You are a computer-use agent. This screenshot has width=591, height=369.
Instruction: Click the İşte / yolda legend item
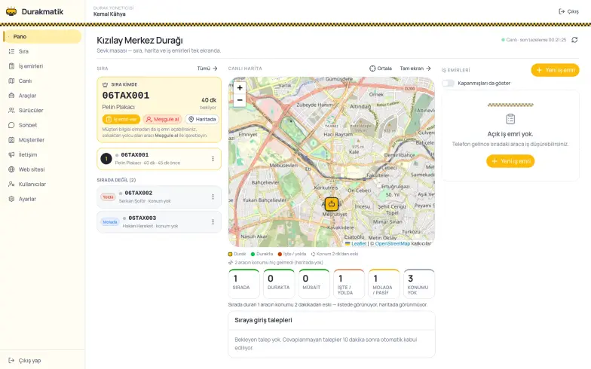[x=292, y=254]
